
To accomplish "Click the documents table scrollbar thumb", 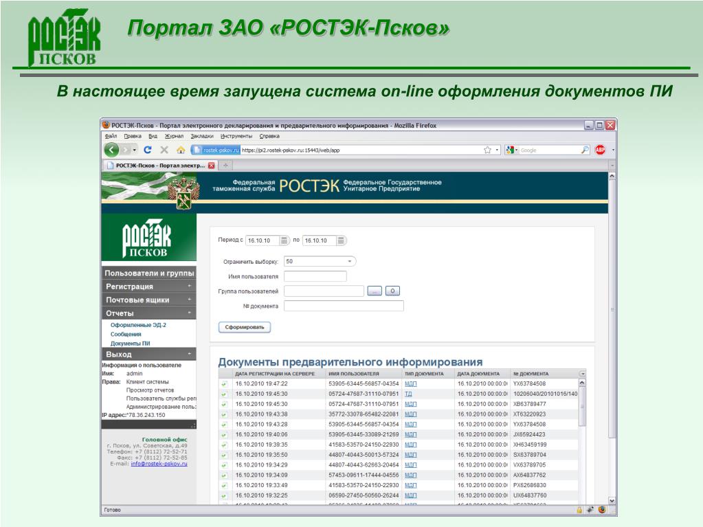I will tap(582, 407).
